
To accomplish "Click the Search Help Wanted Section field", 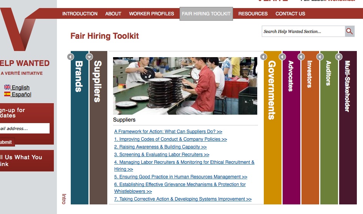I will point(303,31).
